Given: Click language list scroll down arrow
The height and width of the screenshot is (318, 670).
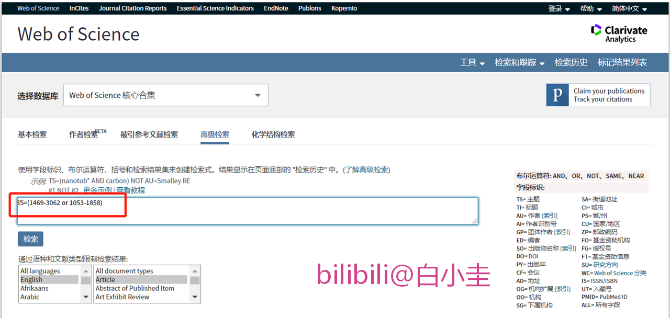Looking at the screenshot, I should click(86, 297).
